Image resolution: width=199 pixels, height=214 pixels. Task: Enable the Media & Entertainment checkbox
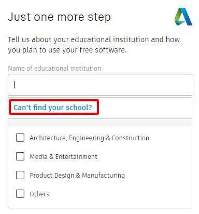pyautogui.click(x=20, y=156)
